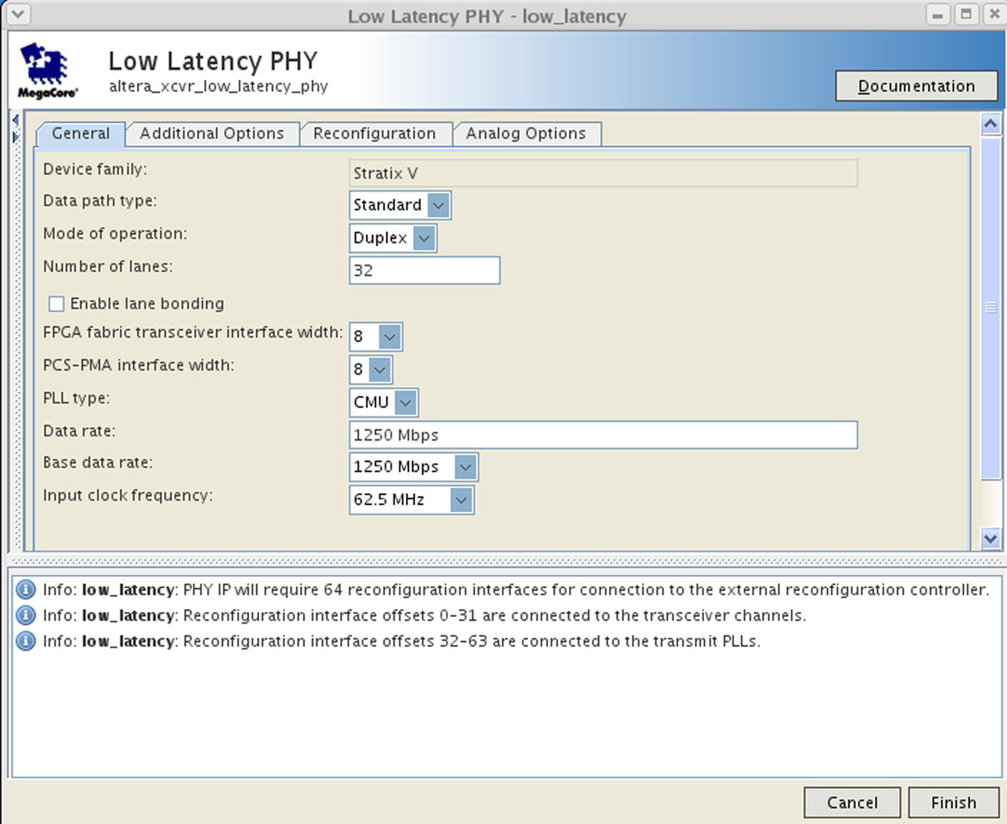Click the "Number of lanes:" label

click(108, 267)
